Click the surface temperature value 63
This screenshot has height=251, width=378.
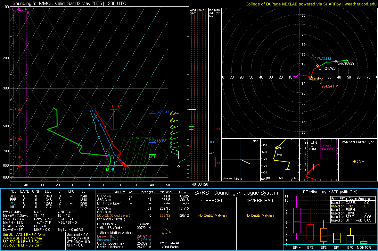click(x=124, y=170)
